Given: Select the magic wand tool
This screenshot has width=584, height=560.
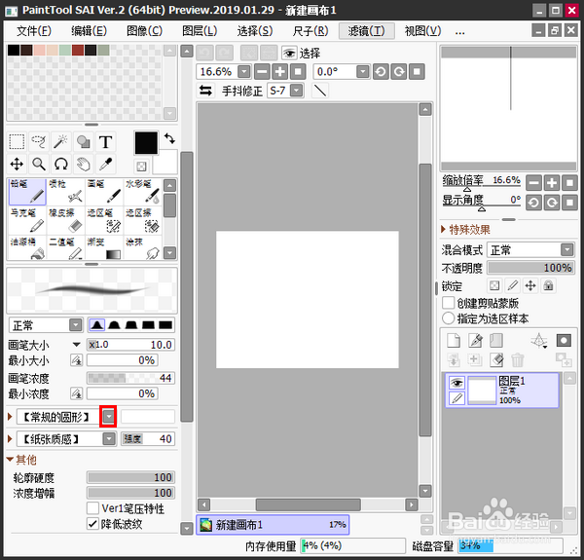Looking at the screenshot, I should 60,142.
